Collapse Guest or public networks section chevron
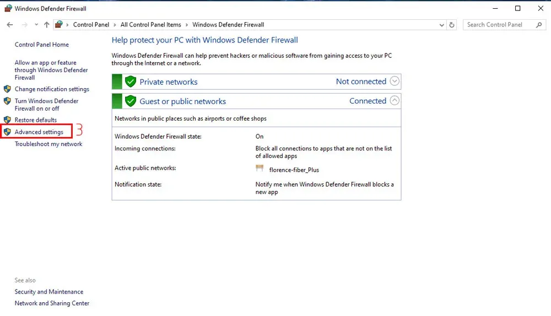551x316 pixels. click(395, 101)
